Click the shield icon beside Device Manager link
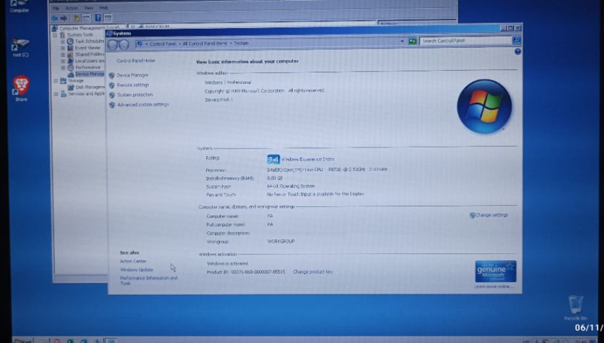This screenshot has width=604, height=343. coord(112,75)
